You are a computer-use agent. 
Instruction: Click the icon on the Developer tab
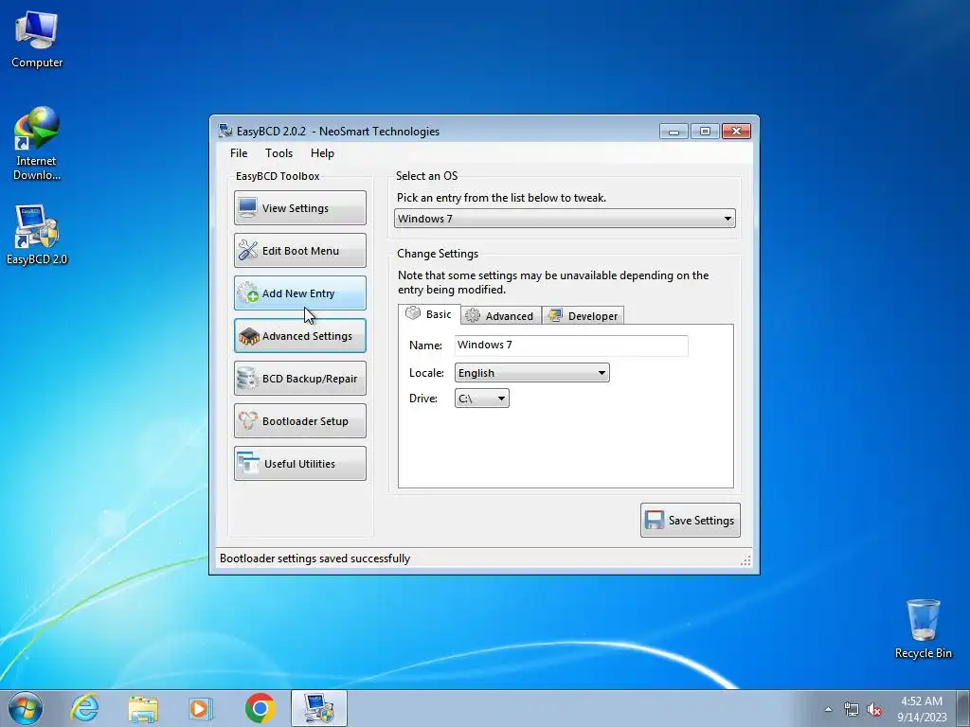[555, 315]
